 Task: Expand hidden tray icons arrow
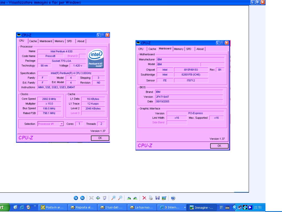[x=235, y=208]
